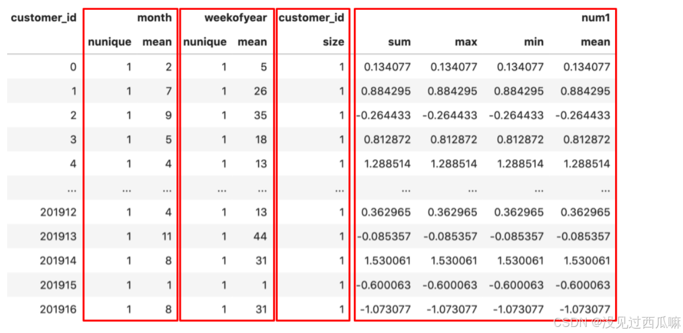Click the "mean" sub-header under num1
This screenshot has width=683, height=333.
tap(595, 42)
